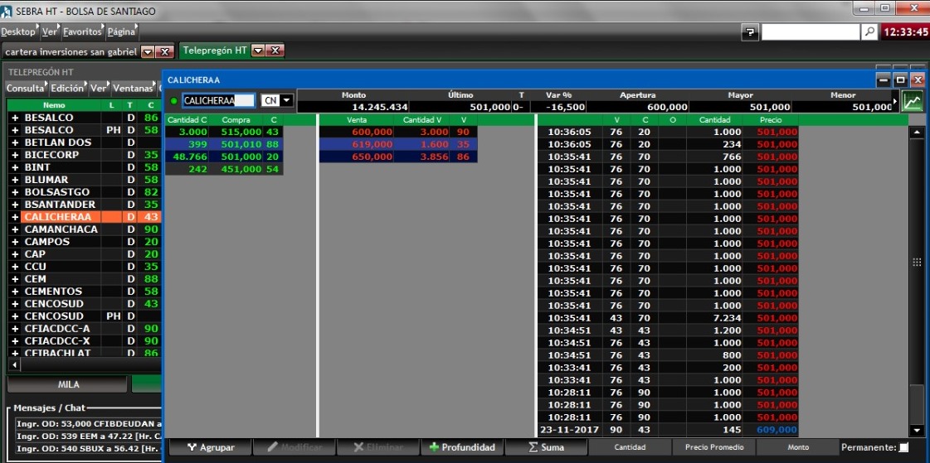Expand the CFIACDCC-A row
Screen dimensions: 930x463
(x=16, y=329)
